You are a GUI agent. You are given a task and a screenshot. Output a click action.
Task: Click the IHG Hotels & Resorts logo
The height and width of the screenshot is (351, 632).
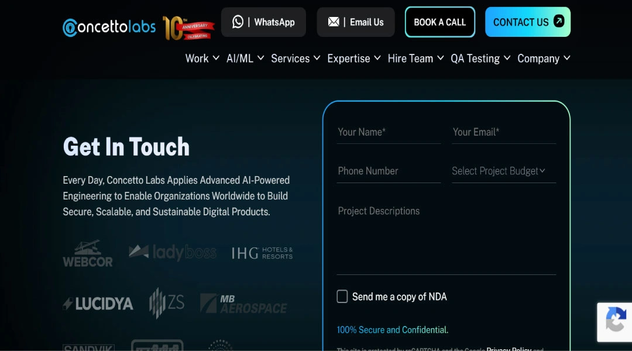tap(262, 253)
